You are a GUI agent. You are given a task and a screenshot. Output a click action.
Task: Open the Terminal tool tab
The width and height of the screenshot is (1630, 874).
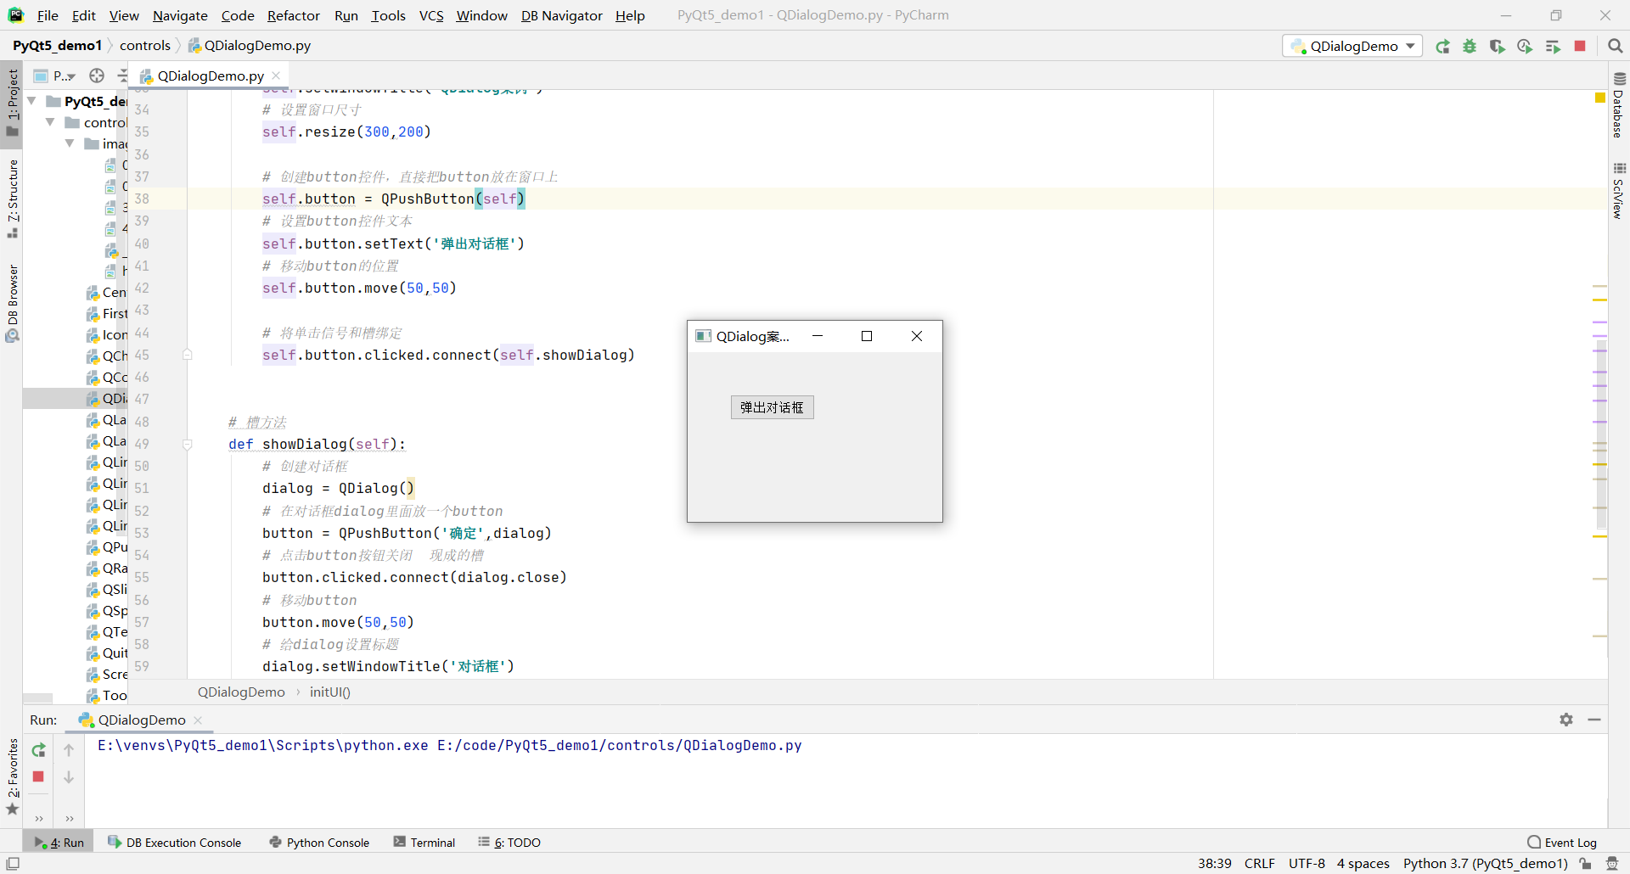point(424,843)
